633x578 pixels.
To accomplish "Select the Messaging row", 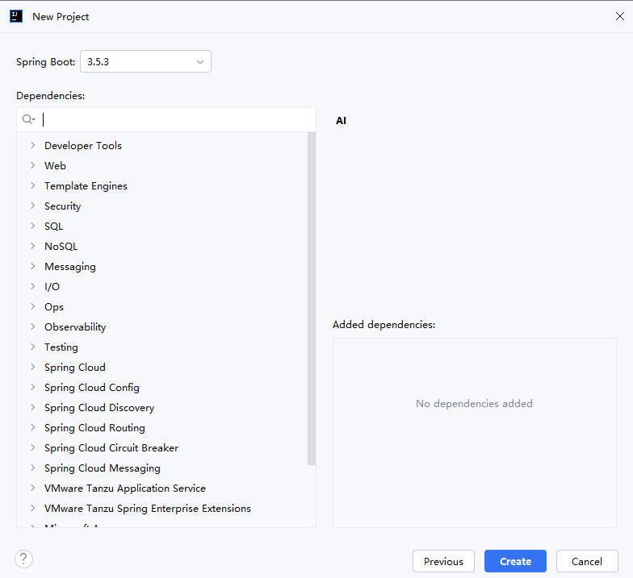I will [161, 266].
